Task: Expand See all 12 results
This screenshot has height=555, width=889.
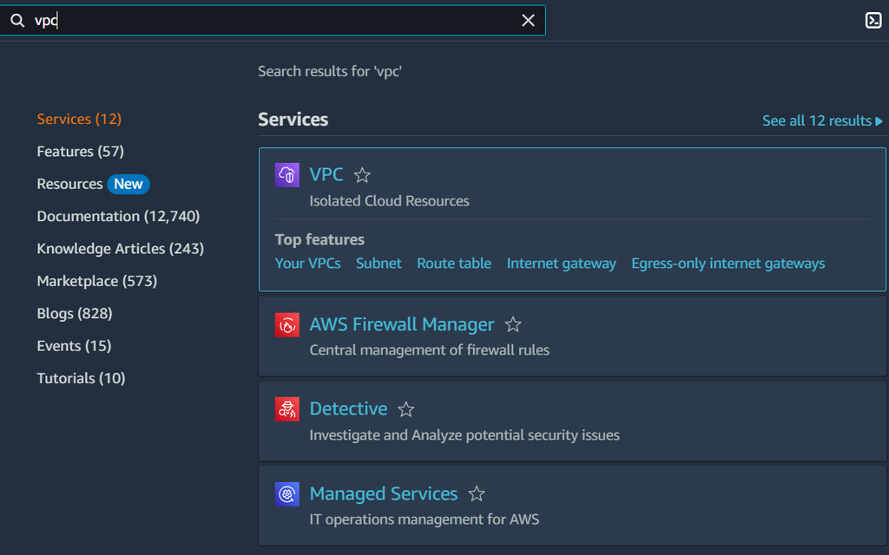Action: (822, 121)
